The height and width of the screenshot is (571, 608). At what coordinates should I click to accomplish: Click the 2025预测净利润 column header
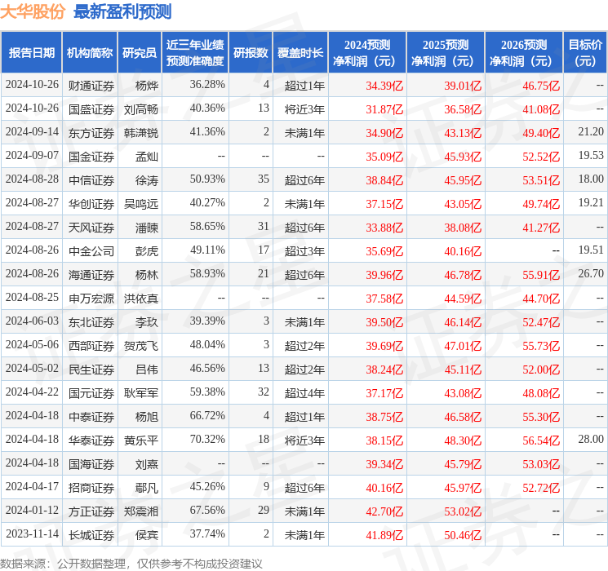click(x=446, y=53)
